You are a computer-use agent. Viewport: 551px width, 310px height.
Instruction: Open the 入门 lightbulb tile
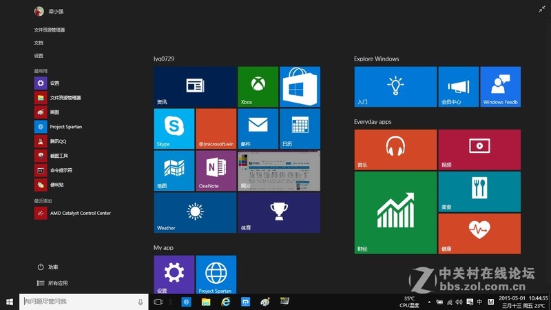coord(395,87)
